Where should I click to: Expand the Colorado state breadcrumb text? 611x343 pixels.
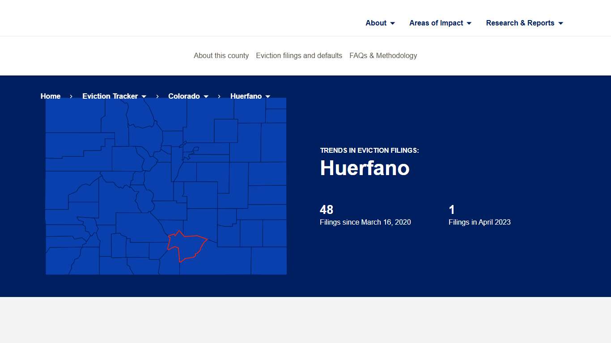pyautogui.click(x=184, y=96)
